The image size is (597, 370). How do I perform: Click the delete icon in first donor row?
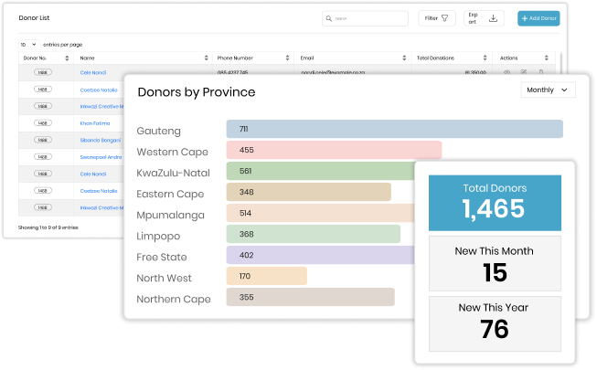pos(541,71)
